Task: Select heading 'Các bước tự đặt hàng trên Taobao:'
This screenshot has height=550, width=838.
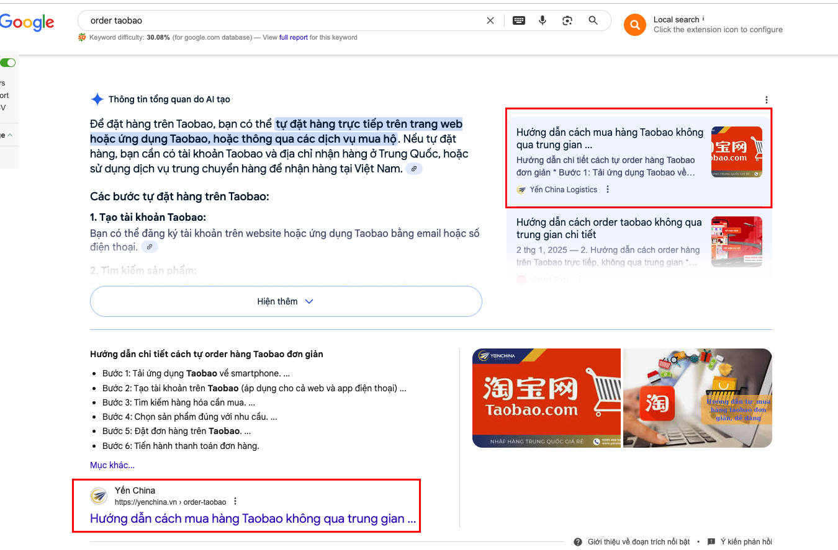Action: 179,197
